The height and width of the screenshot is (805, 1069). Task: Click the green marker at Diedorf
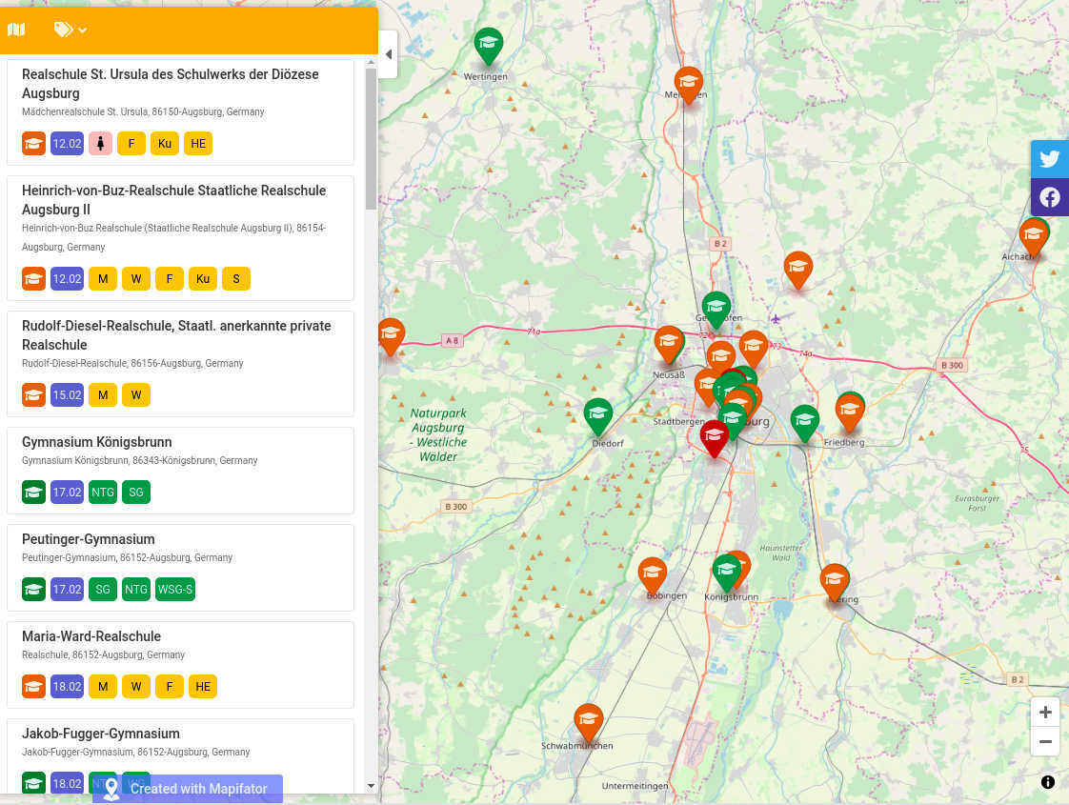(597, 414)
